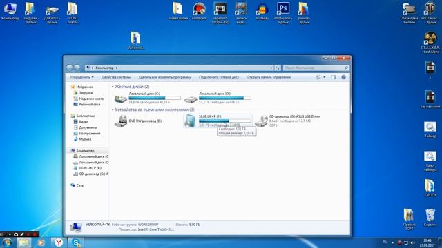Click the search magnifier in Explorer
The width and height of the screenshot is (442, 248).
click(346, 68)
